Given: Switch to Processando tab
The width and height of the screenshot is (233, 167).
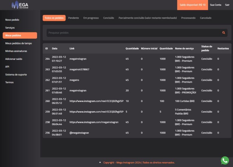Looking at the screenshot, I should [188, 18].
